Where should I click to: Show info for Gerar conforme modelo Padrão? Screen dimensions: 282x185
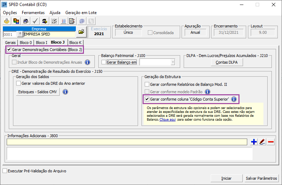(208, 92)
